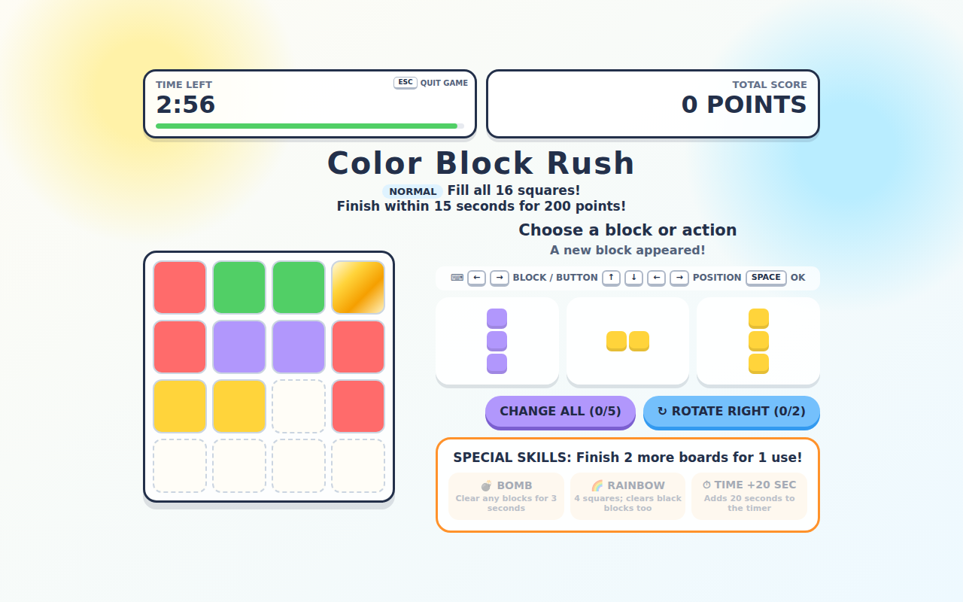Click the Rainbow special skill
This screenshot has height=602, width=963.
click(627, 496)
